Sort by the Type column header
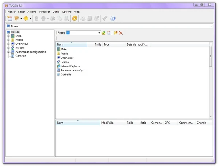Viewport: 219px width, 167px height. [114, 44]
